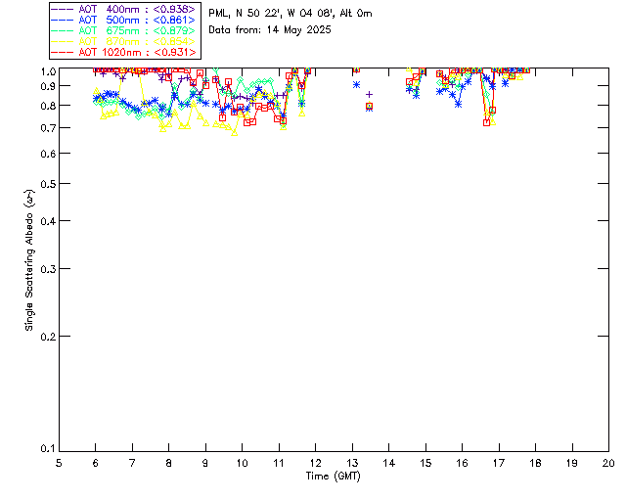Click the Single Scattering Albedo axis label

pos(29,259)
